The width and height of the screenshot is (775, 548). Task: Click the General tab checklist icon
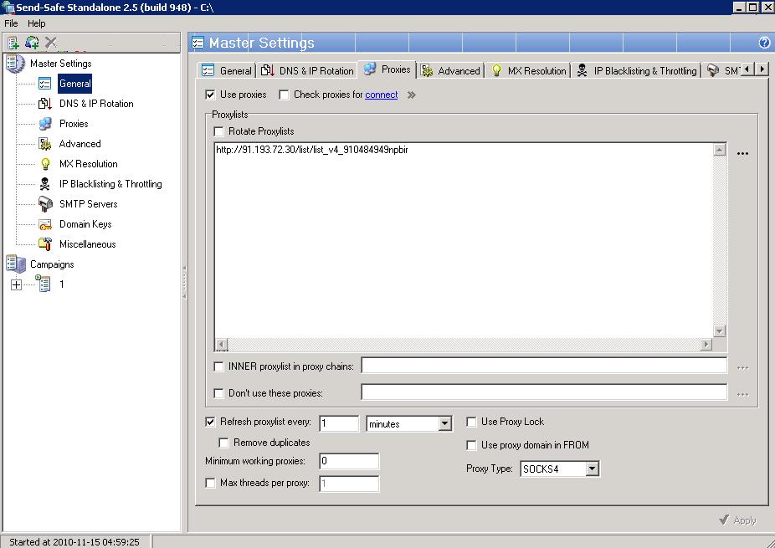click(208, 70)
